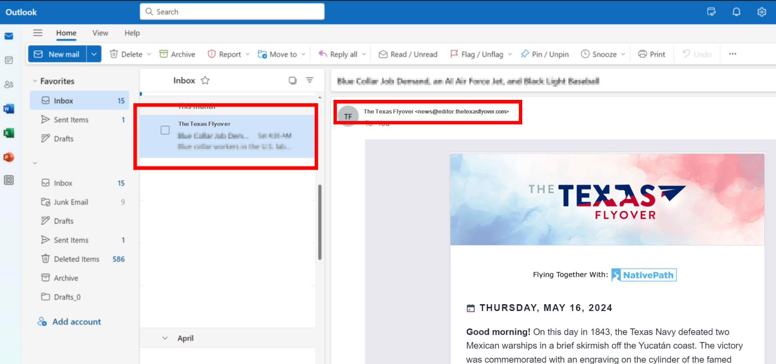This screenshot has width=776, height=364.
Task: Click Add account
Action: coord(69,322)
